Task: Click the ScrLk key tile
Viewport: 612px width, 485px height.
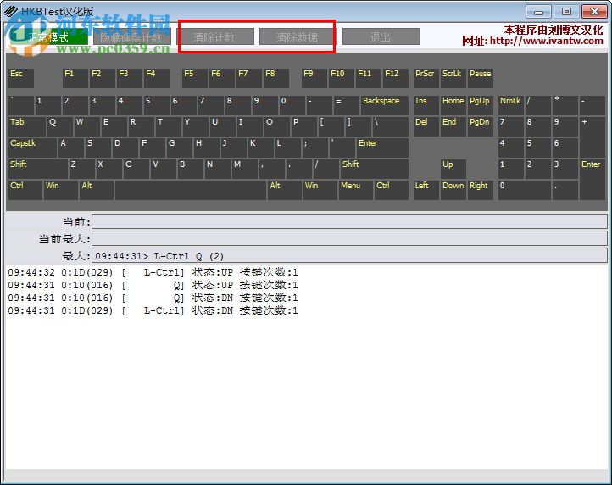Action: coord(453,78)
